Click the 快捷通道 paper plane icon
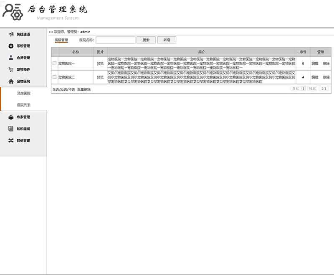This screenshot has height=275, width=334. point(11,34)
